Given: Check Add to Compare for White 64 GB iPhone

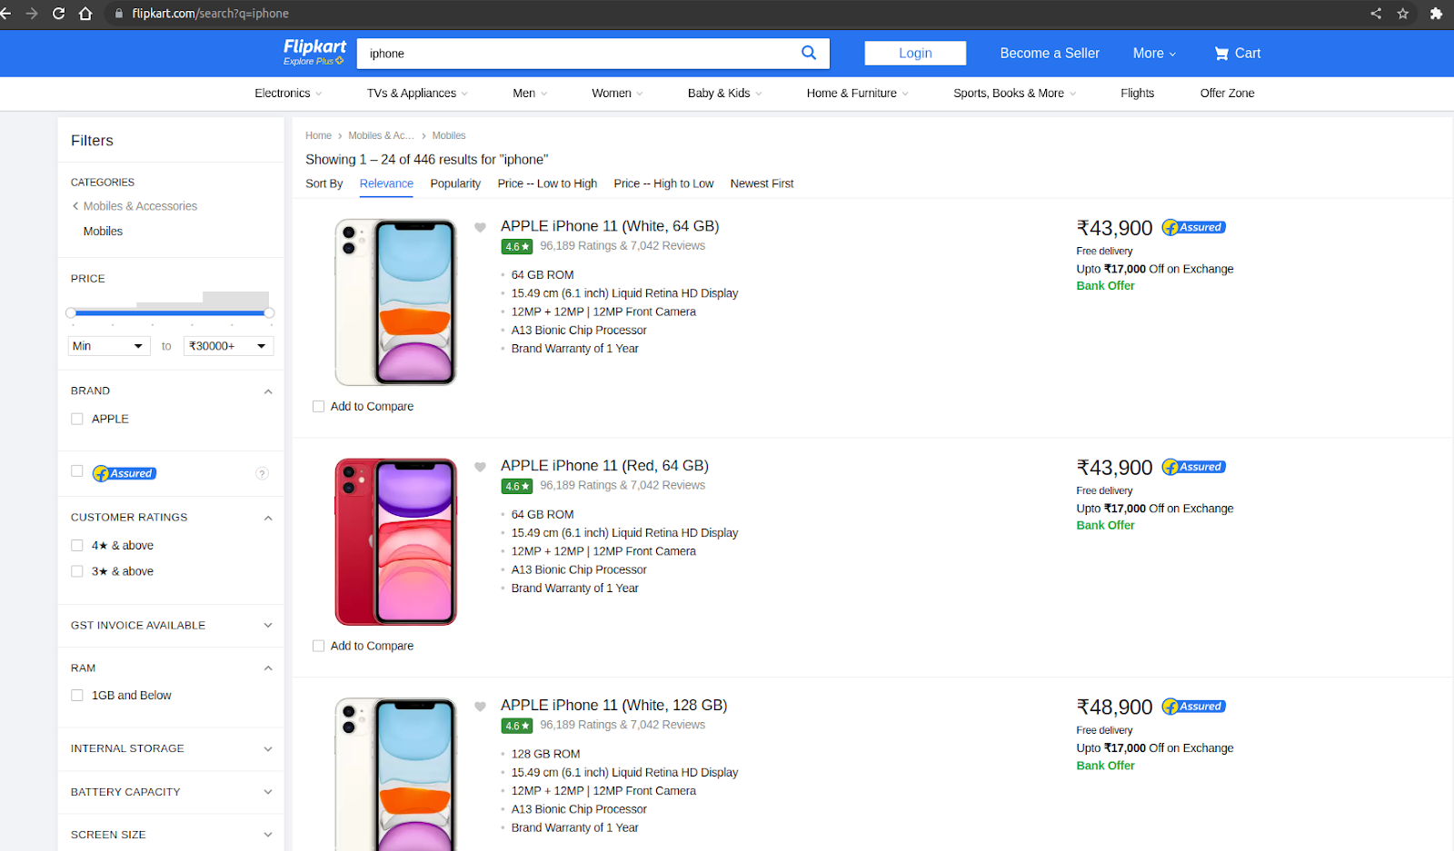Looking at the screenshot, I should pyautogui.click(x=318, y=407).
